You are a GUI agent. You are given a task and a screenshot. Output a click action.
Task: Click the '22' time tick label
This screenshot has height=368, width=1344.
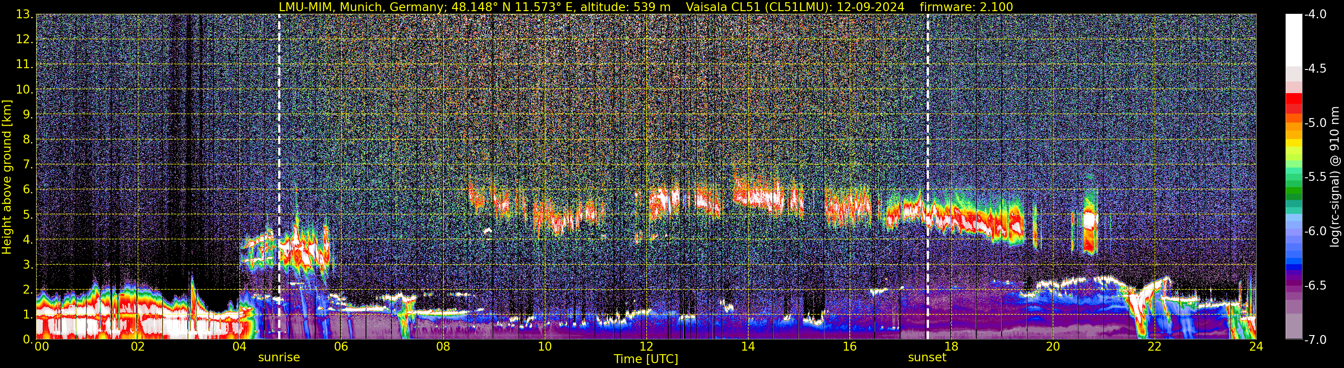pyautogui.click(x=1155, y=347)
